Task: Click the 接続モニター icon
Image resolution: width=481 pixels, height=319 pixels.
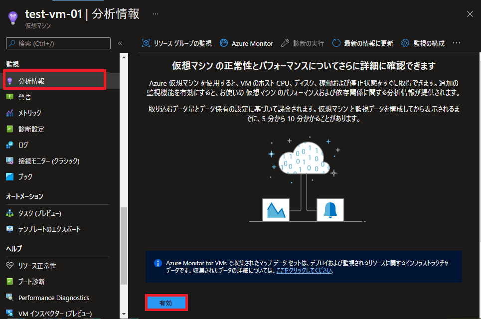Action: click(10, 160)
